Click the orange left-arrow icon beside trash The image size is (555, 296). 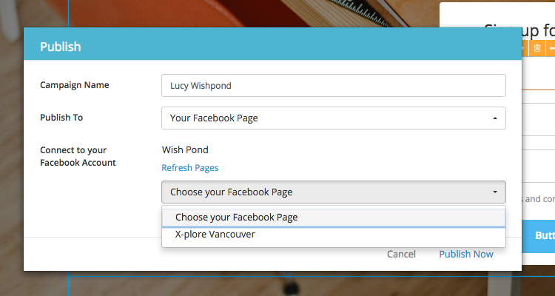[x=551, y=48]
